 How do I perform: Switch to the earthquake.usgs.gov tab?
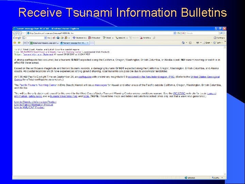45,43
